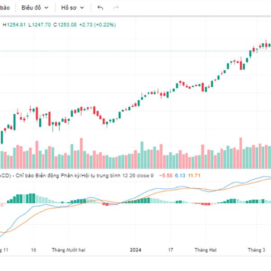The image size is (271, 271).
Task: Click the 16 date label on time axis
Action: tap(33, 250)
